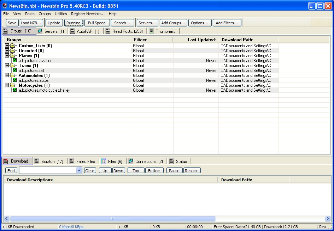334x231 pixels.
Task: Click the Add Filters button
Action: coord(227,23)
